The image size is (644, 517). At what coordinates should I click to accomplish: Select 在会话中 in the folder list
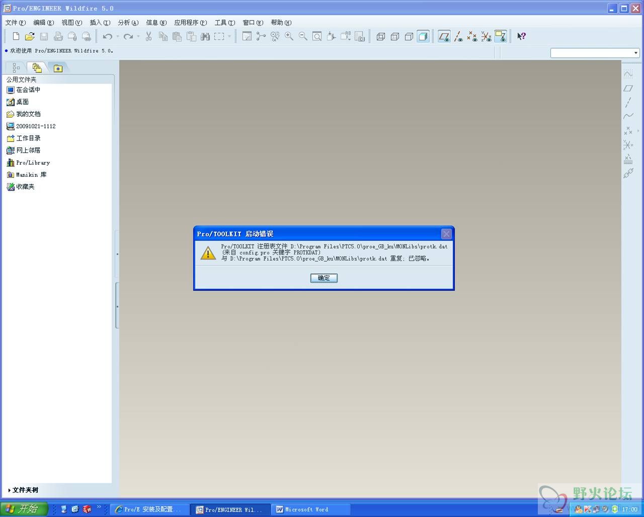tap(23, 90)
